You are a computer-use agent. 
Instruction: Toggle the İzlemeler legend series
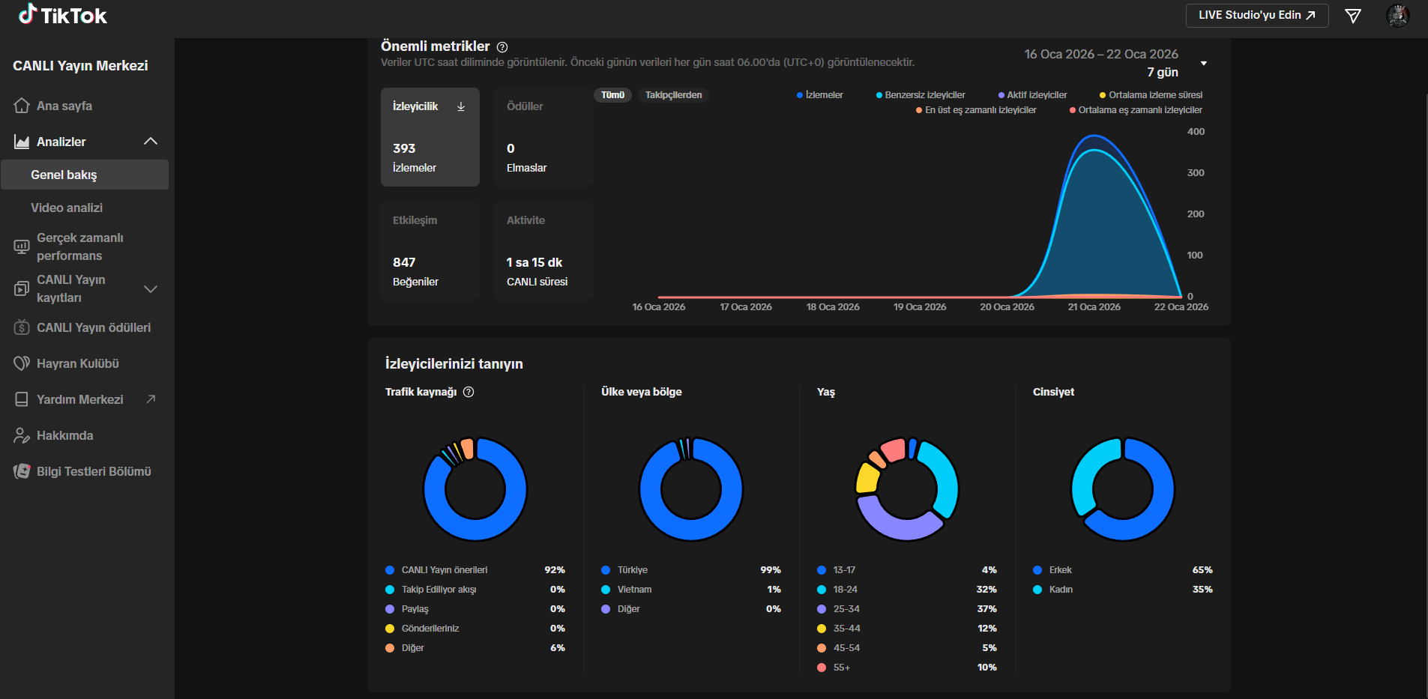click(x=819, y=95)
